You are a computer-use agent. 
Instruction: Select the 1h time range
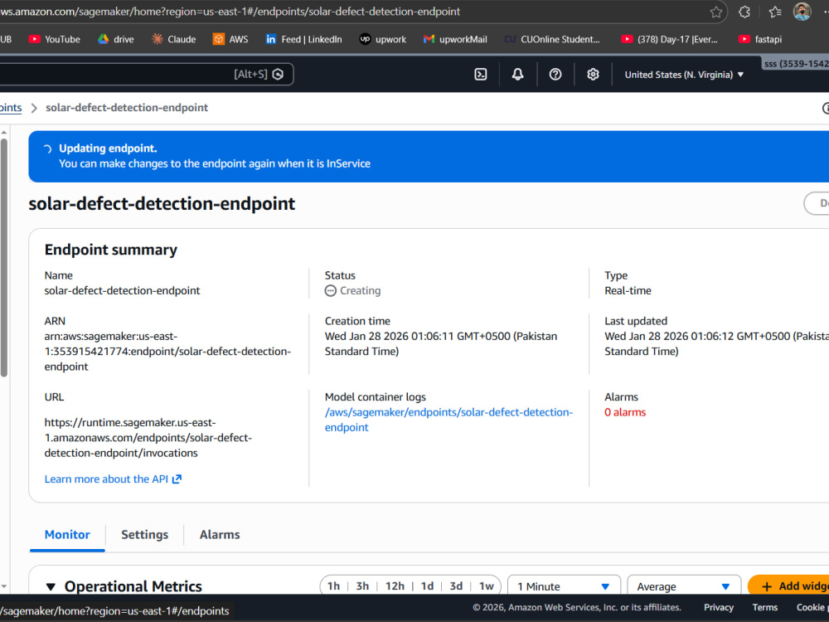click(x=333, y=586)
